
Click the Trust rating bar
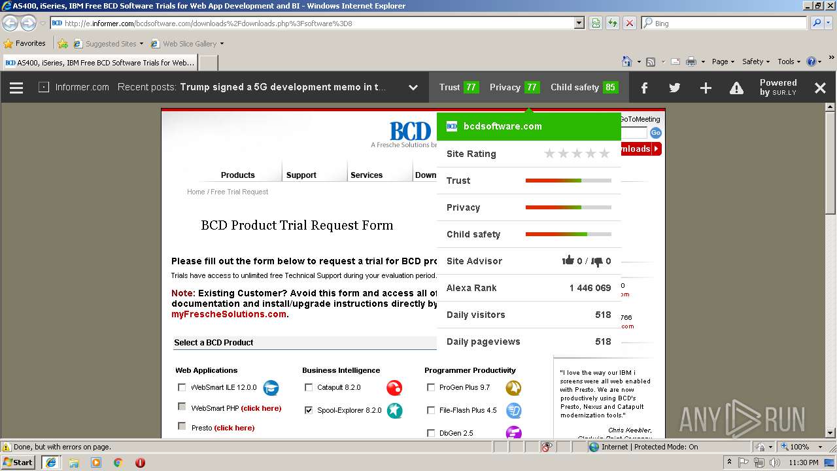tap(568, 181)
